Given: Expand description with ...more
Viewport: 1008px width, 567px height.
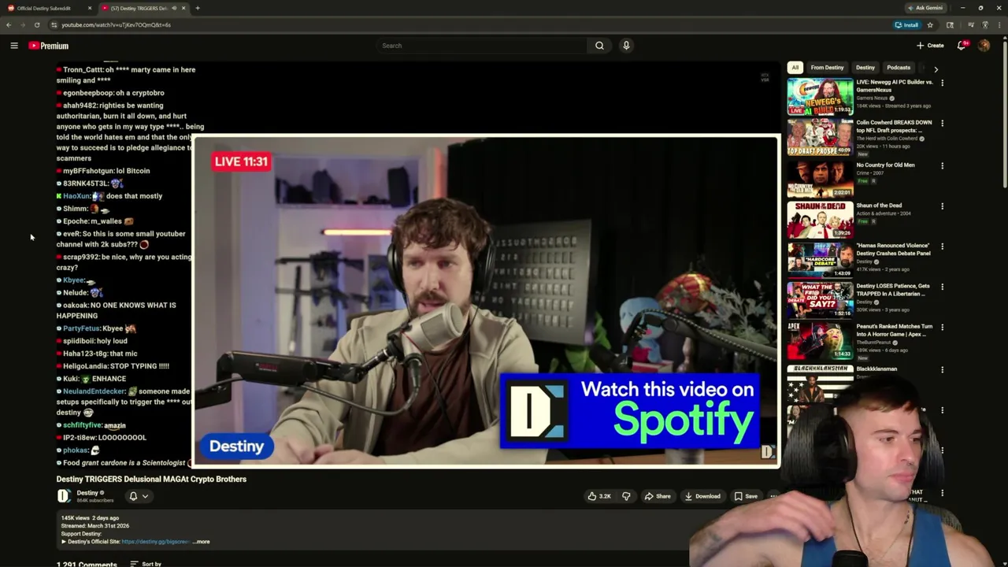Looking at the screenshot, I should pos(202,542).
